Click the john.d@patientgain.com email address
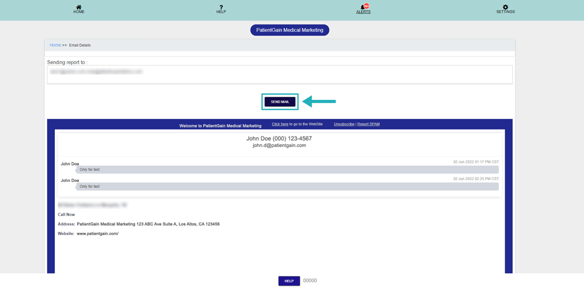 [x=279, y=146]
